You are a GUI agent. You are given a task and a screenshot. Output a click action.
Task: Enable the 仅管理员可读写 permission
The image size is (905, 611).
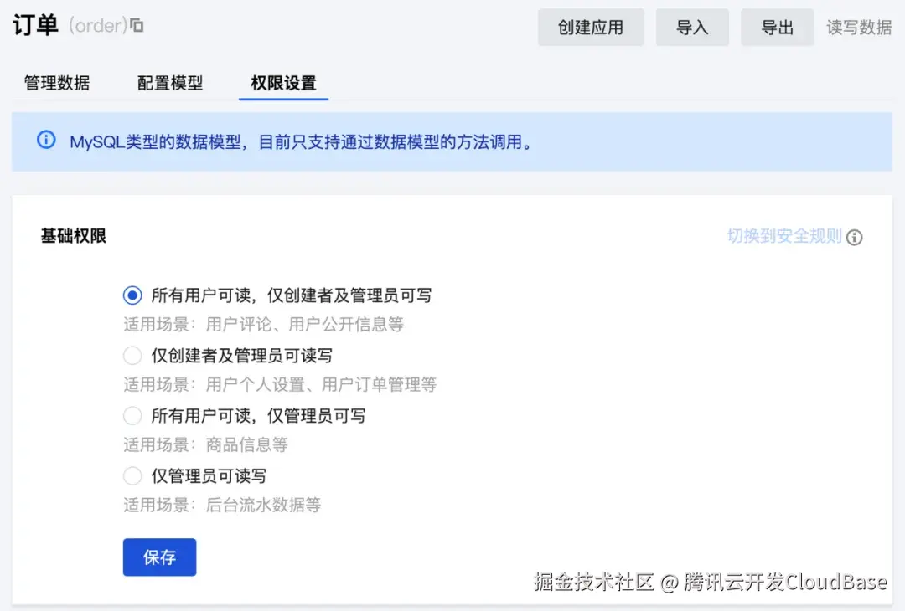pos(132,475)
